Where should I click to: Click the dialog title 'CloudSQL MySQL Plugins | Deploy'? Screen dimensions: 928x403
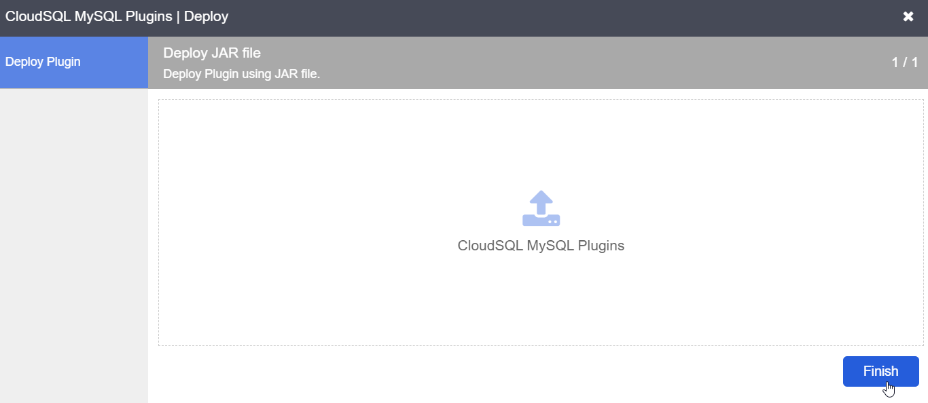pos(117,16)
